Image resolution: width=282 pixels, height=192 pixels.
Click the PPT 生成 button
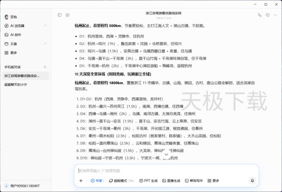click(148, 181)
